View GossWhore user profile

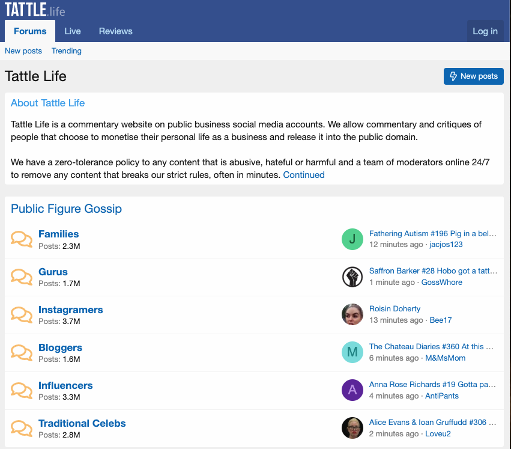point(441,283)
